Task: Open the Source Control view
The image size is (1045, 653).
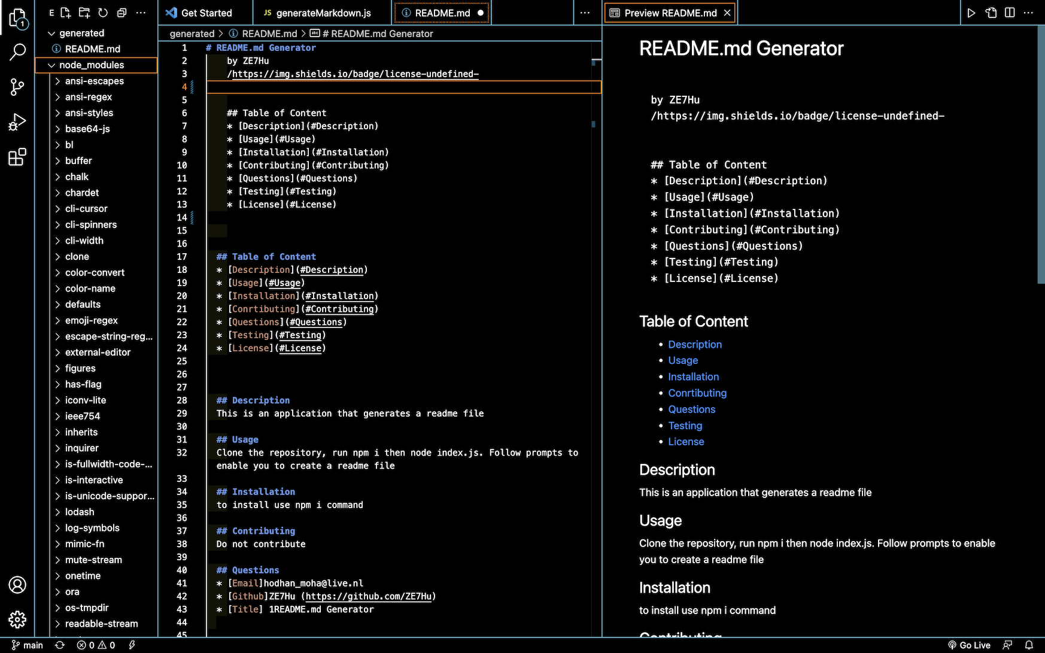Action: (x=17, y=87)
